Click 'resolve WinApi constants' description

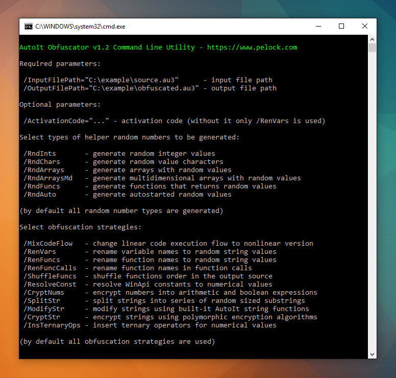tap(182, 285)
